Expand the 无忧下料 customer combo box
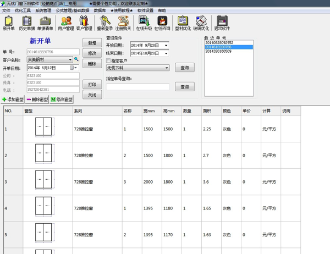Viewport: 330px width, 254px height. tap(167, 68)
